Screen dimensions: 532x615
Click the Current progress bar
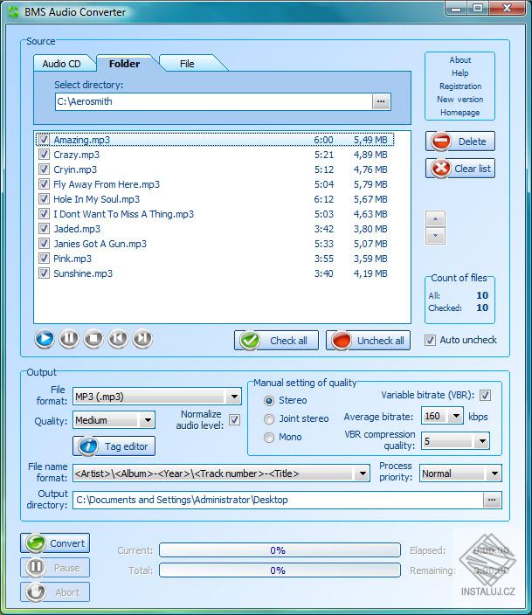280,549
